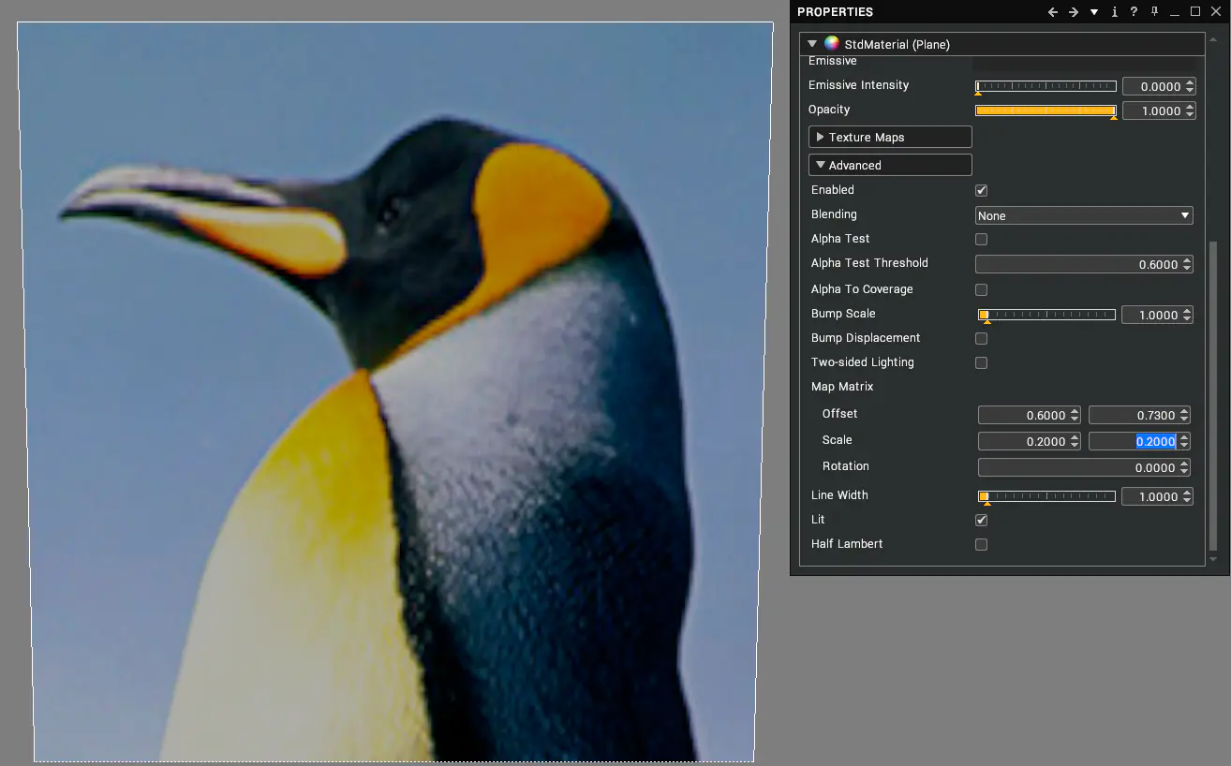
Task: Click the StdMaterial color sphere icon
Action: click(x=831, y=44)
